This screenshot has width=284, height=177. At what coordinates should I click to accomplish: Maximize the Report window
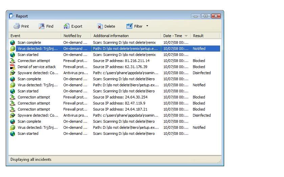(206, 16)
